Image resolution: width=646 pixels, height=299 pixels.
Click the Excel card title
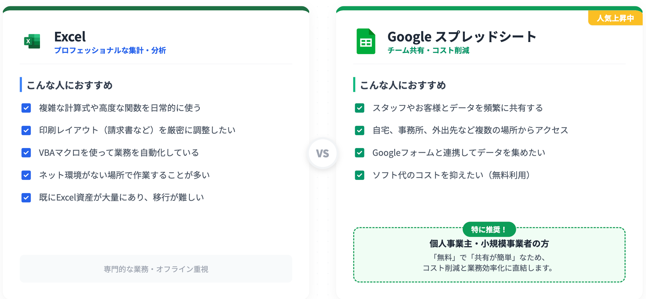coord(70,37)
